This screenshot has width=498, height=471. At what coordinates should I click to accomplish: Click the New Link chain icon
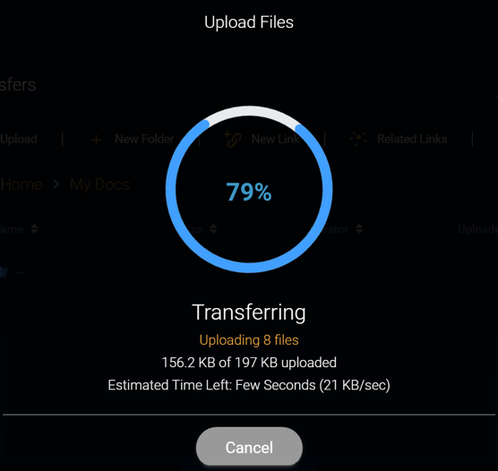tap(233, 140)
